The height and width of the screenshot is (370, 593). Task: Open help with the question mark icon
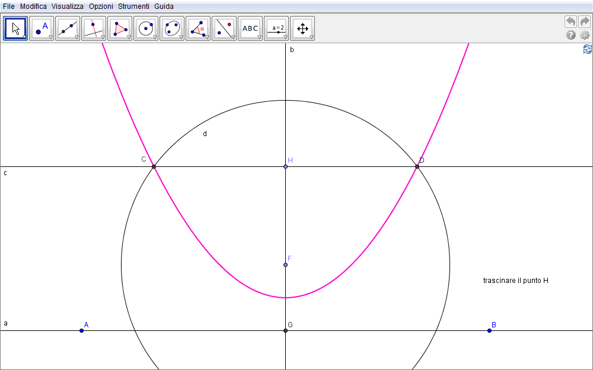(x=571, y=35)
